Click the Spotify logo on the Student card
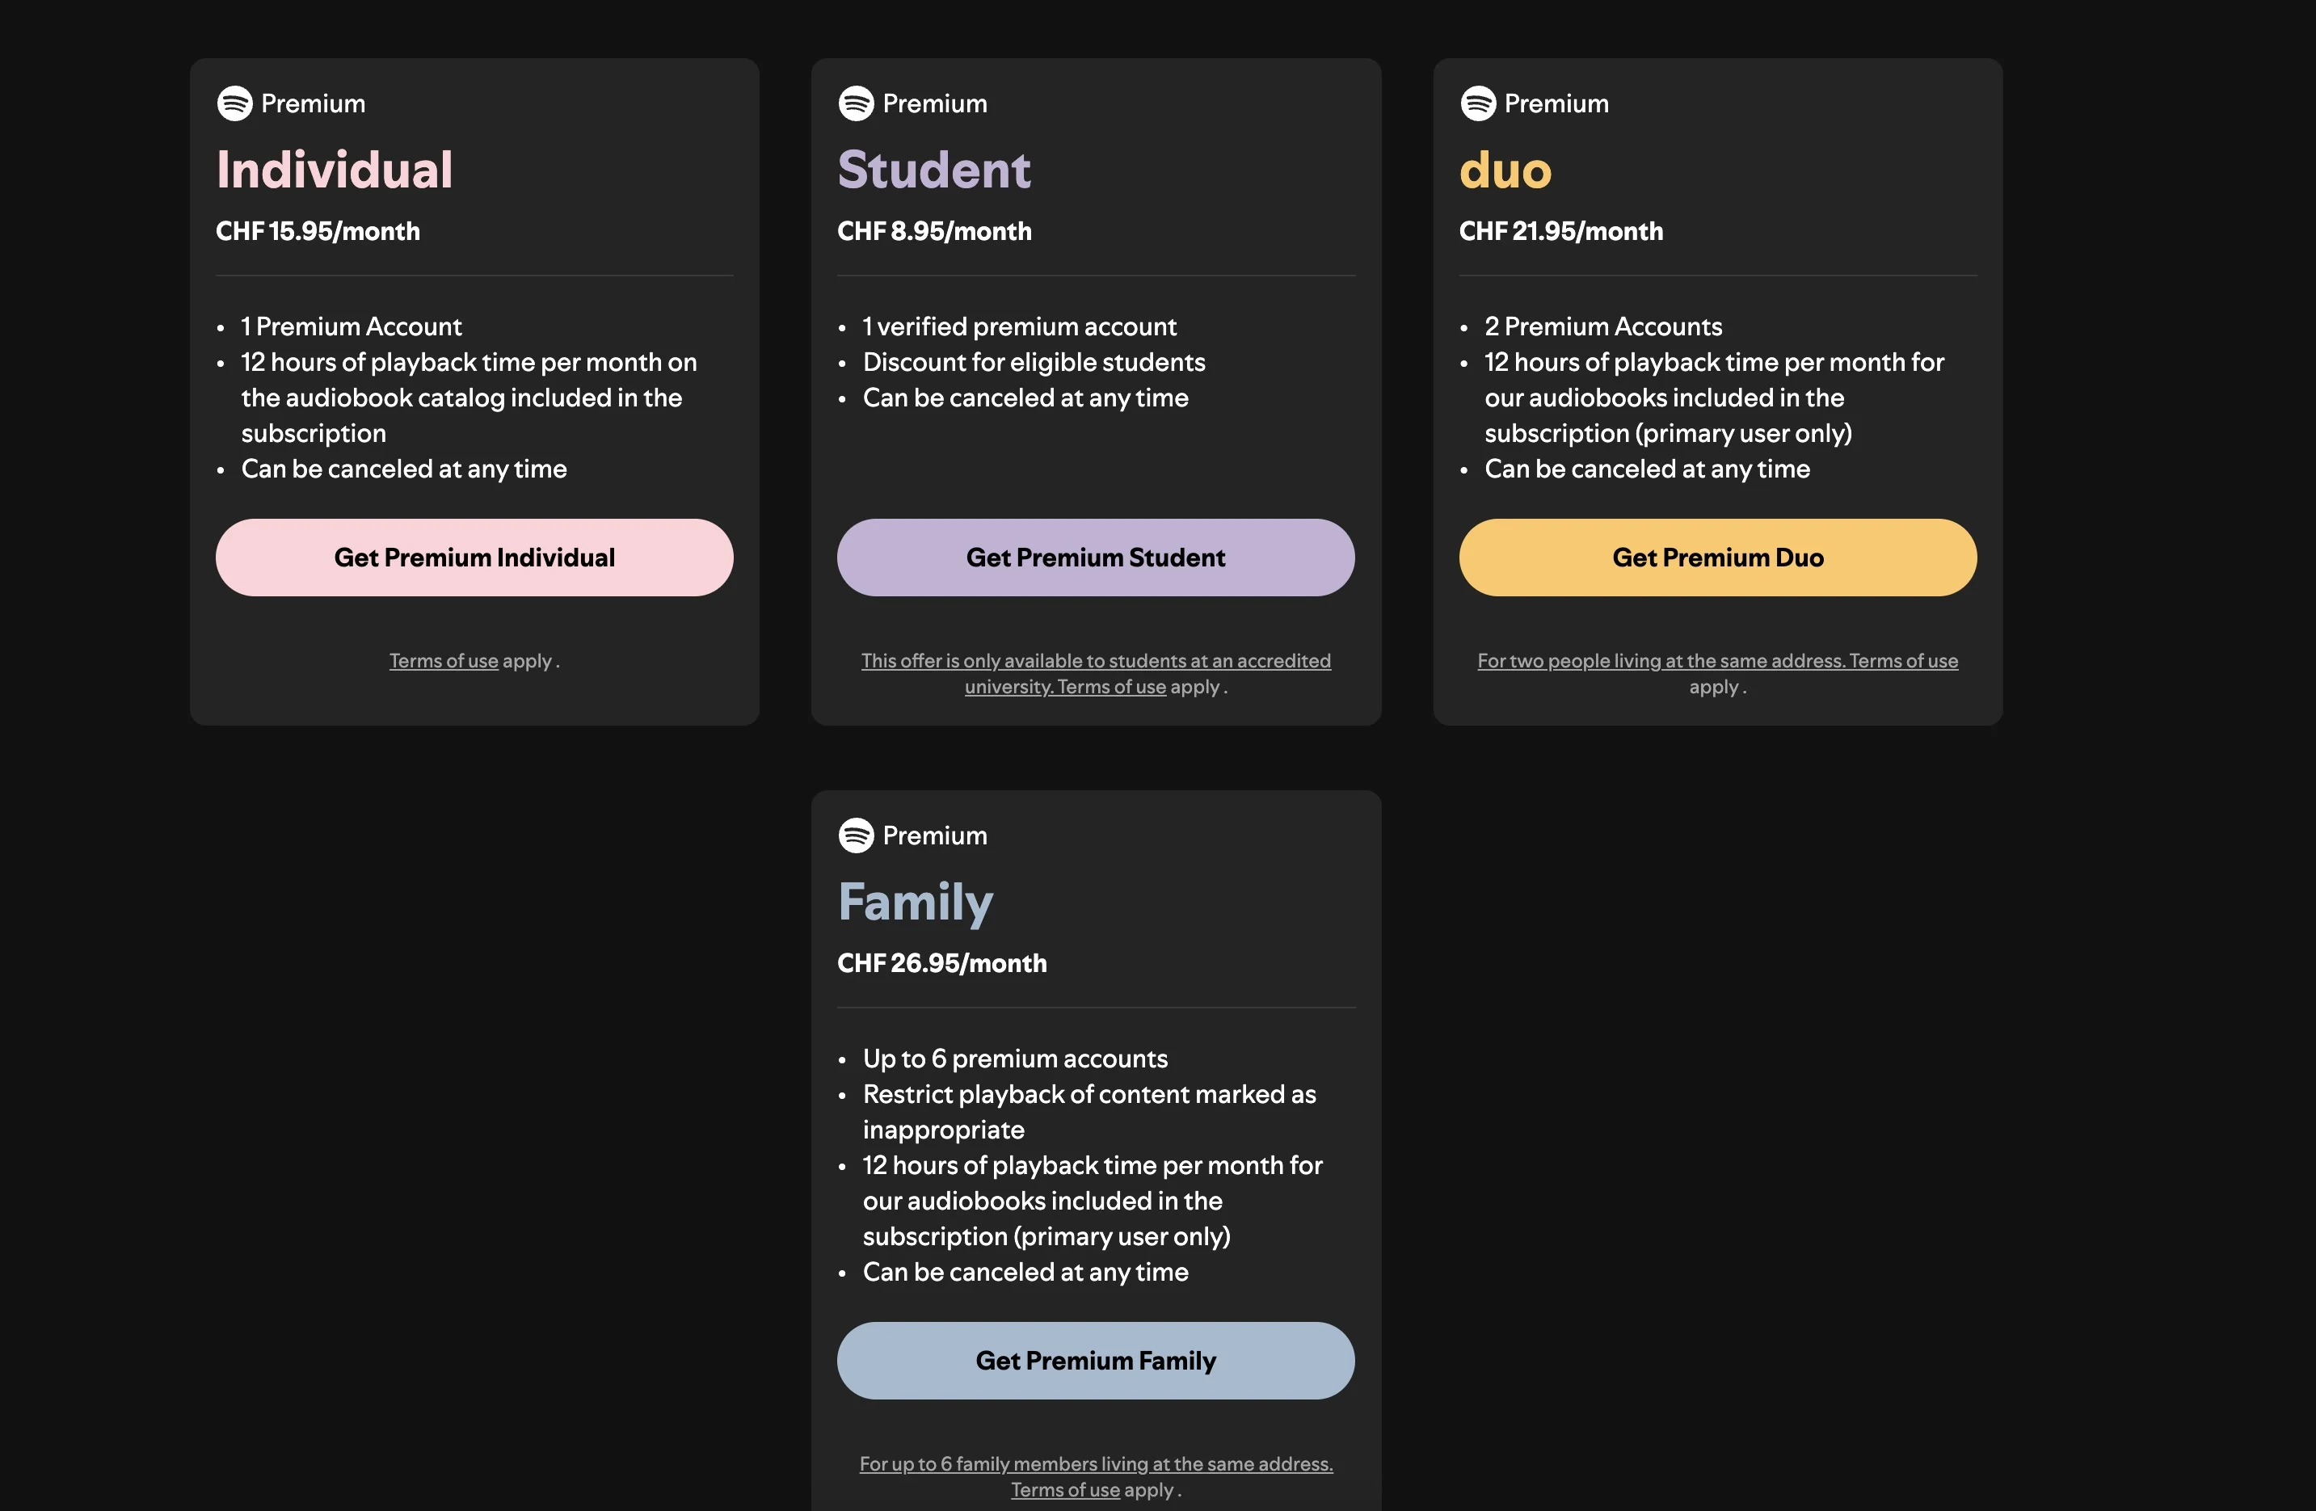Screen dimensions: 2316x1511 pyautogui.click(x=855, y=103)
